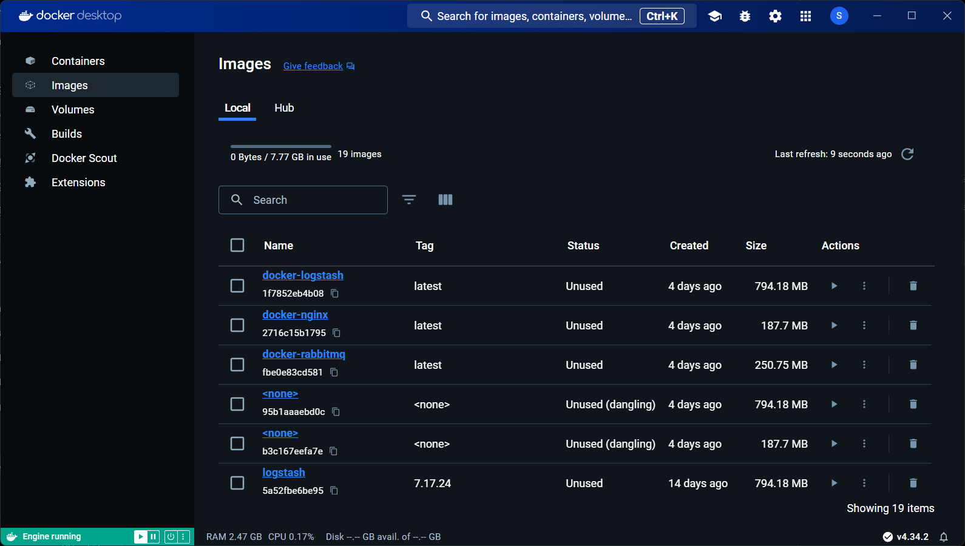Open Builds in the sidebar

95,133
